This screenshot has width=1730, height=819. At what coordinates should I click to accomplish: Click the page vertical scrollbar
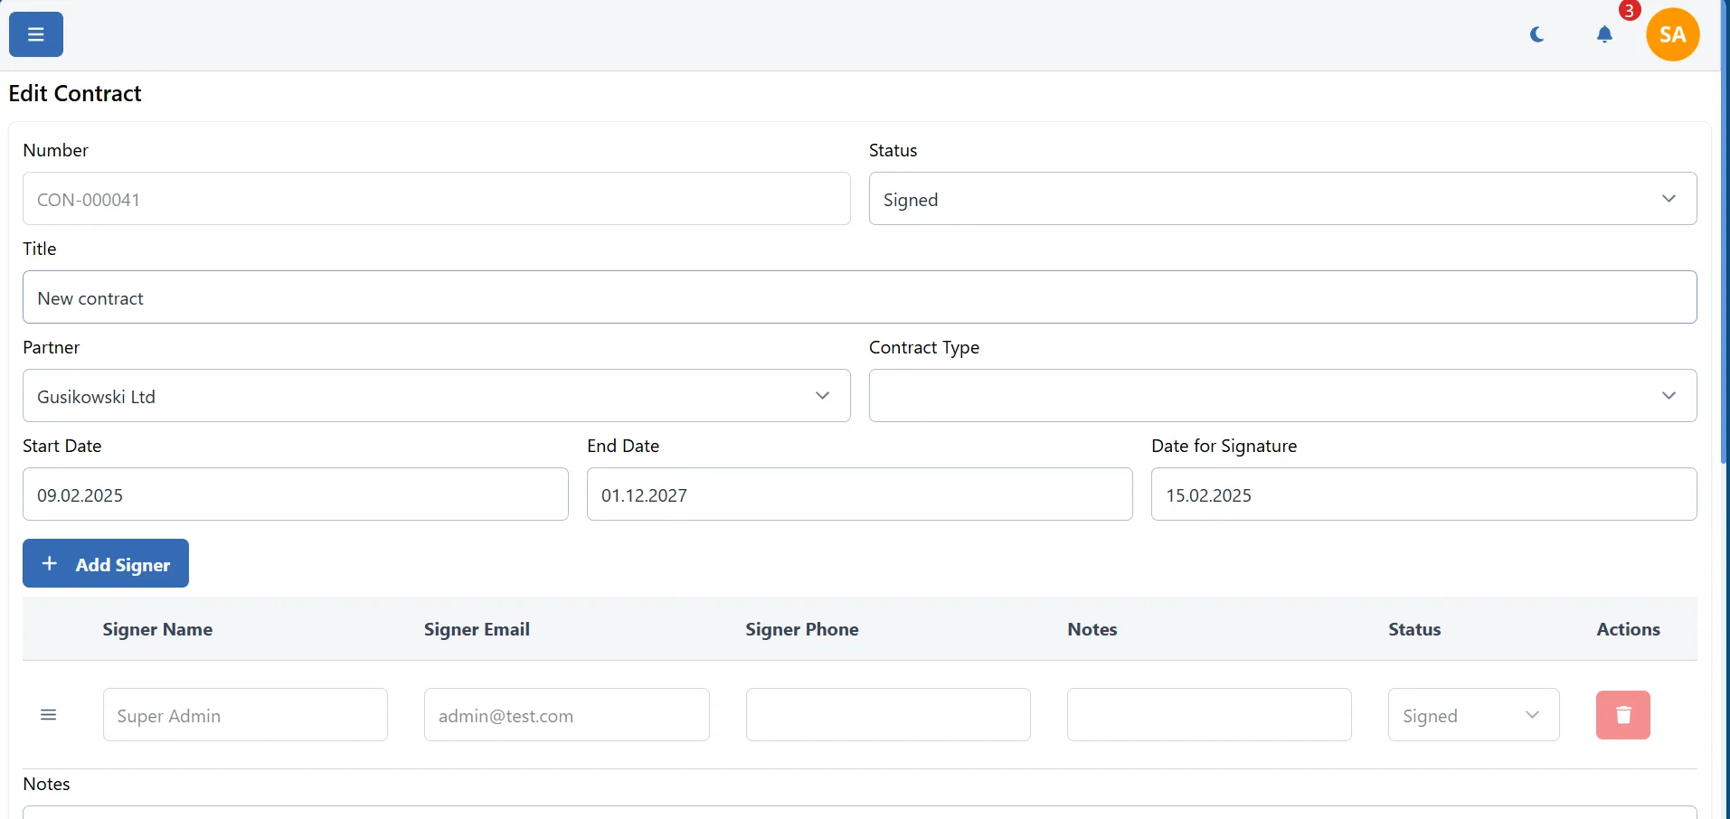click(1724, 271)
